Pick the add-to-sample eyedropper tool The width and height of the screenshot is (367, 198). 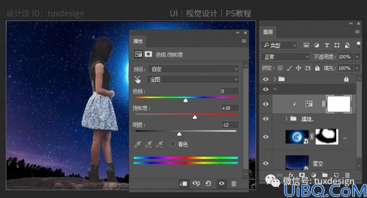pos(148,144)
